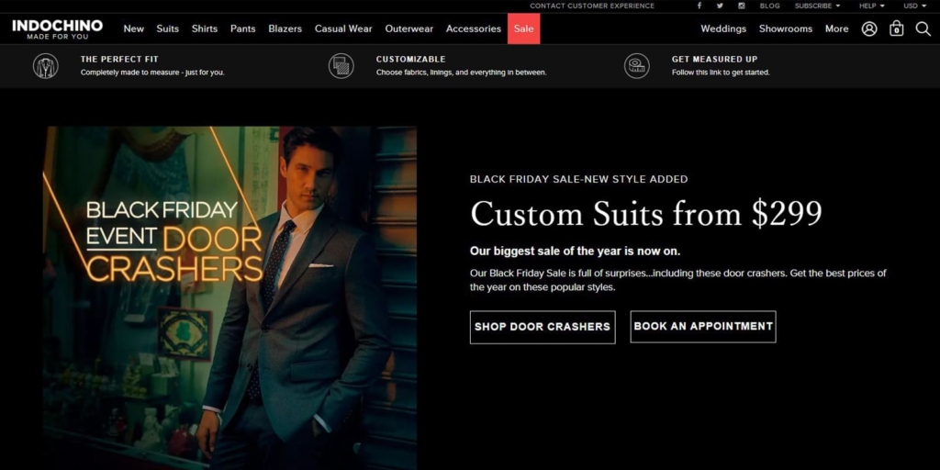Click the Shop Door Crashers button
This screenshot has height=470, width=940.
(x=542, y=327)
